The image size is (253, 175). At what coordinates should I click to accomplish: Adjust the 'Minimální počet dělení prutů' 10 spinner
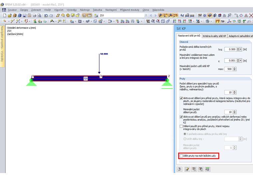pyautogui.click(x=235, y=112)
